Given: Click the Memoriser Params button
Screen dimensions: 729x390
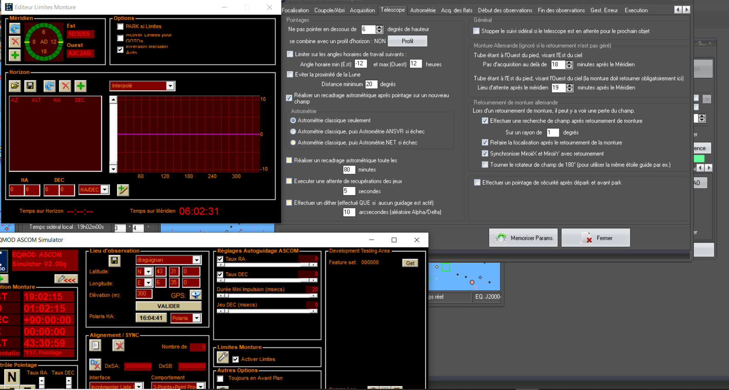Looking at the screenshot, I should pos(523,238).
